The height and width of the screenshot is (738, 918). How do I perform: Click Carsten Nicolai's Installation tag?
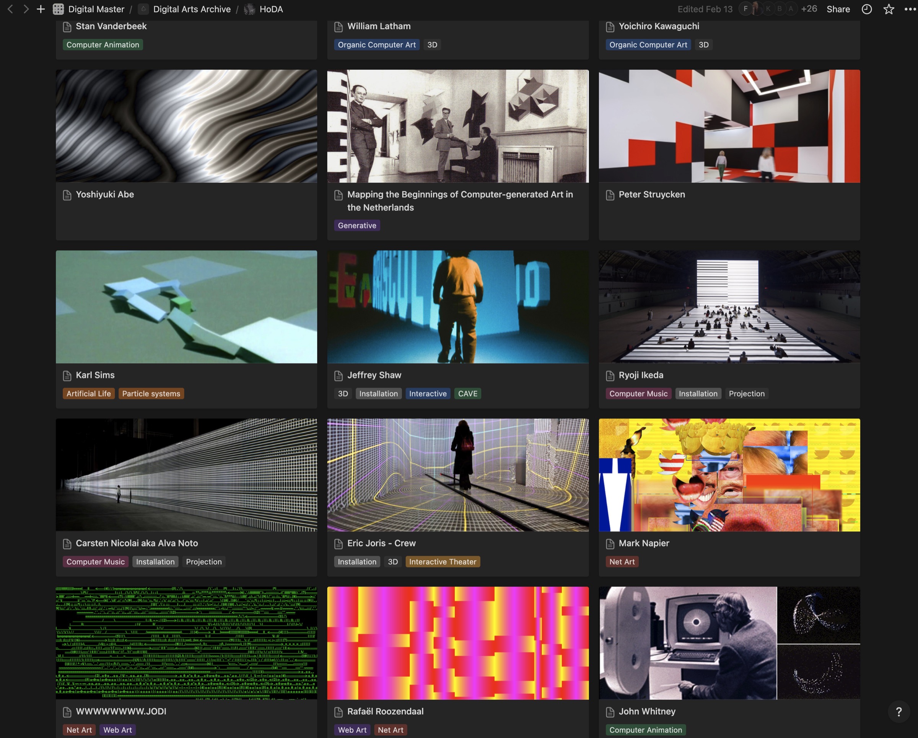(x=155, y=562)
